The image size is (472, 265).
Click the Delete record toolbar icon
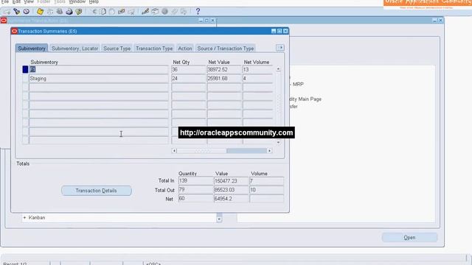(131, 12)
